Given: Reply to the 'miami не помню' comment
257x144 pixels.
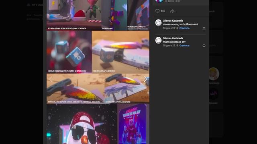Looking at the screenshot, I should tap(184, 46).
